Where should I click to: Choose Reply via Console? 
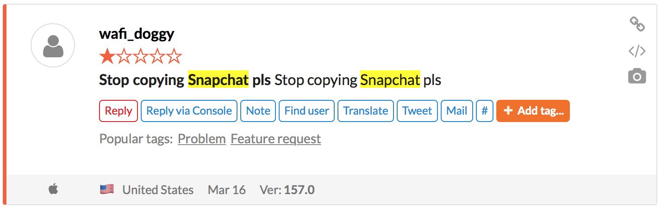pos(189,111)
